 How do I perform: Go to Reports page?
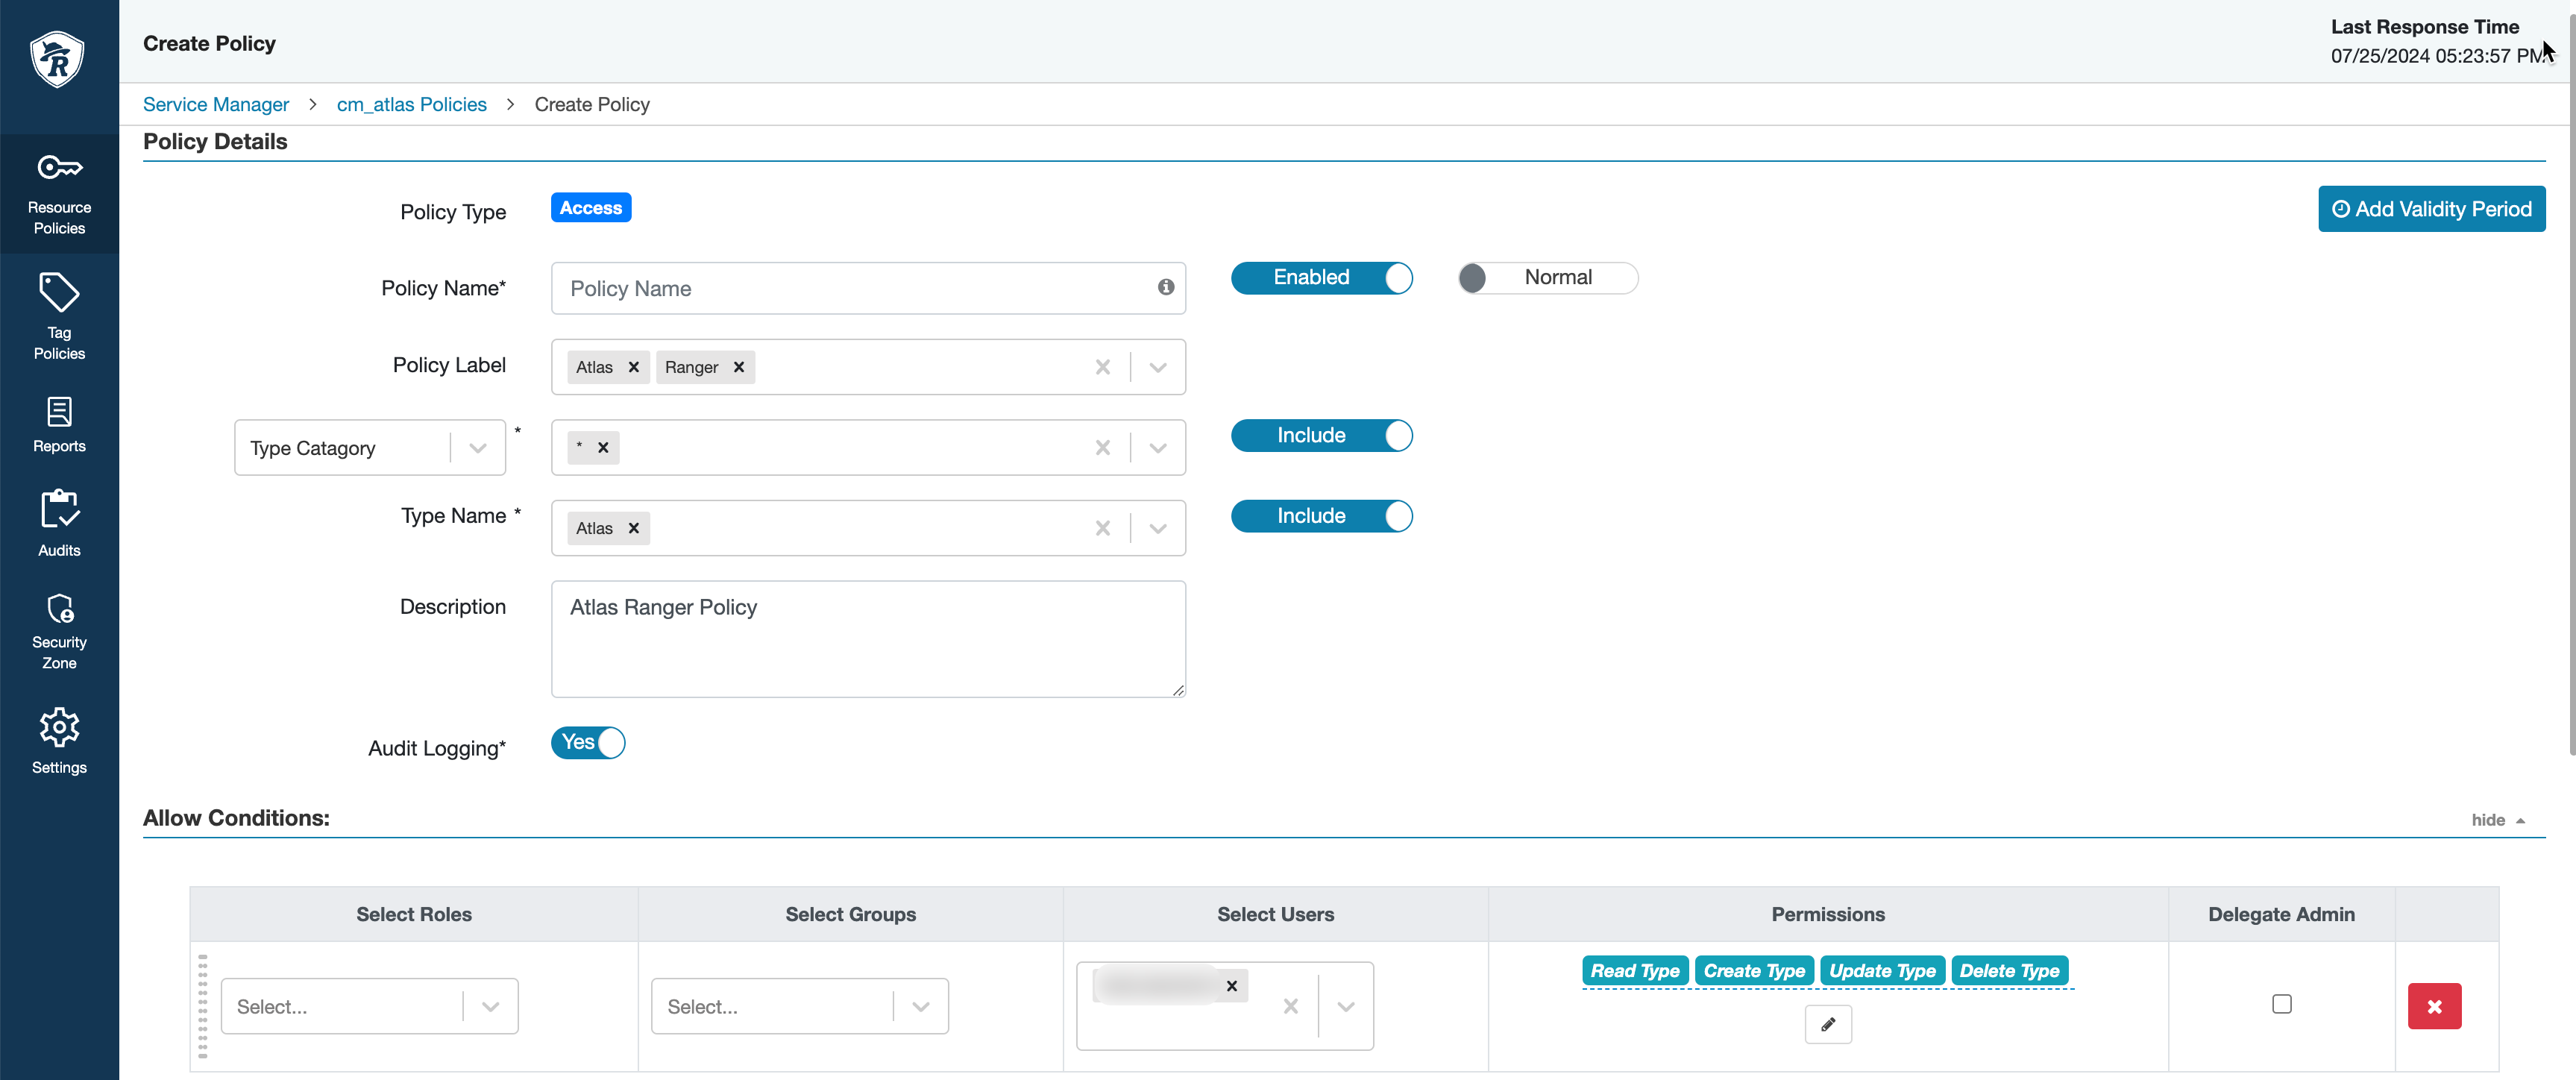point(59,424)
